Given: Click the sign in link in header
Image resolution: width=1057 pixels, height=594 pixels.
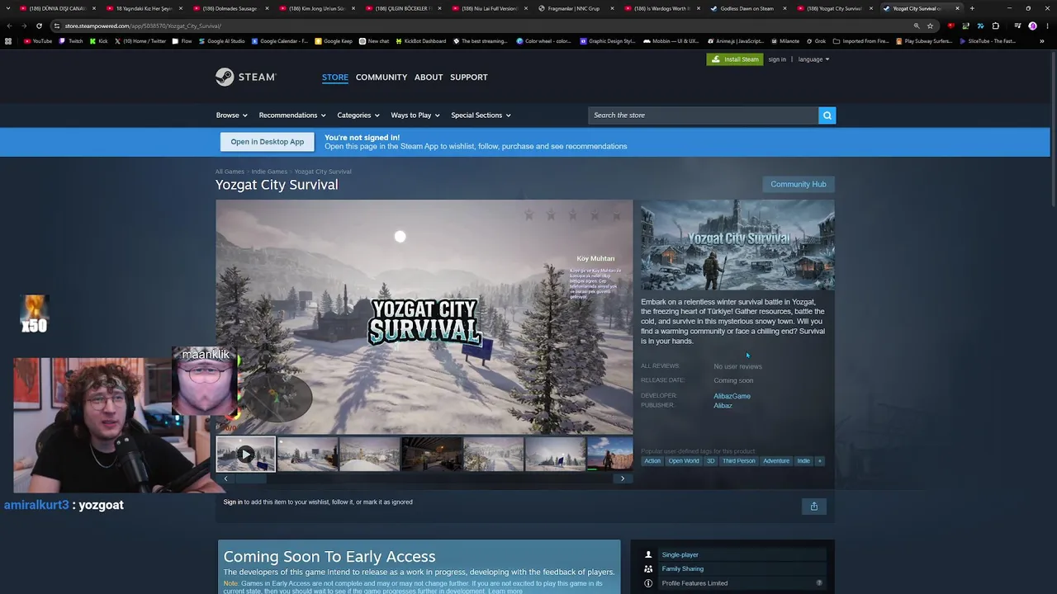Looking at the screenshot, I should [777, 59].
